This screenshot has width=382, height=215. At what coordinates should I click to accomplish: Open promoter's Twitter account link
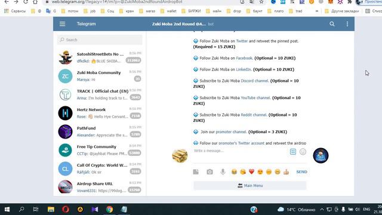point(241,143)
